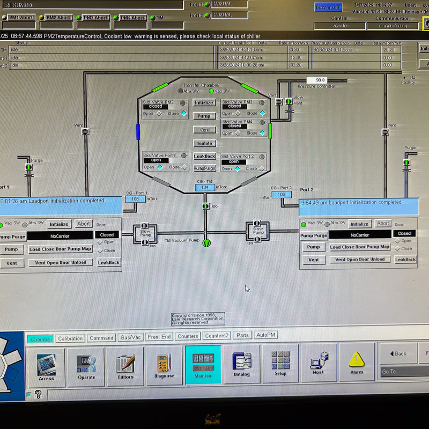This screenshot has height=429, width=429.
Task: Click the Back navigation button
Action: coord(397,353)
